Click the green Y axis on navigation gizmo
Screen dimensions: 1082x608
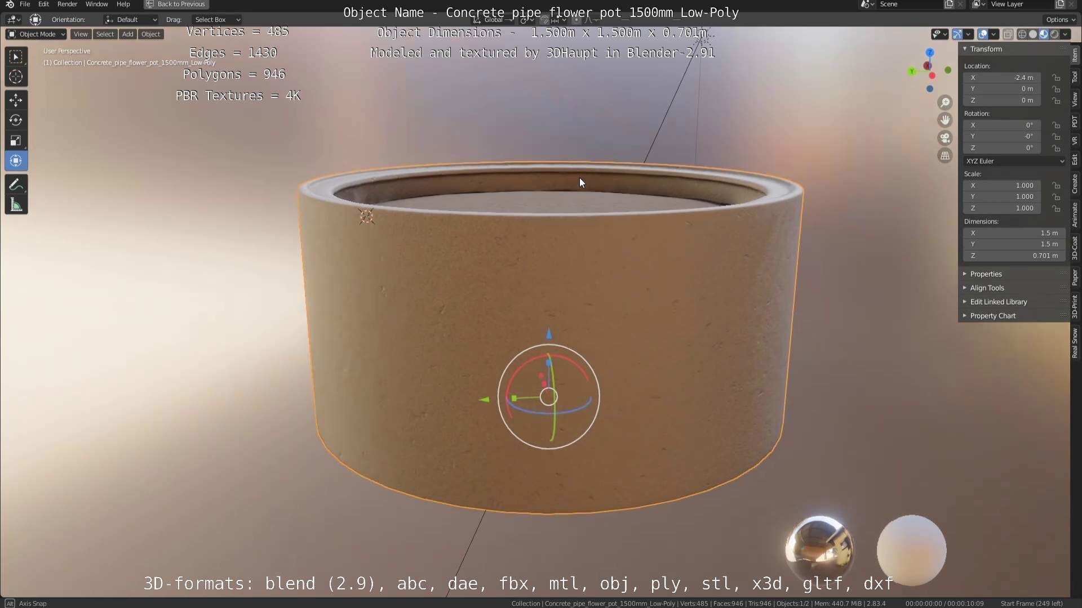912,71
